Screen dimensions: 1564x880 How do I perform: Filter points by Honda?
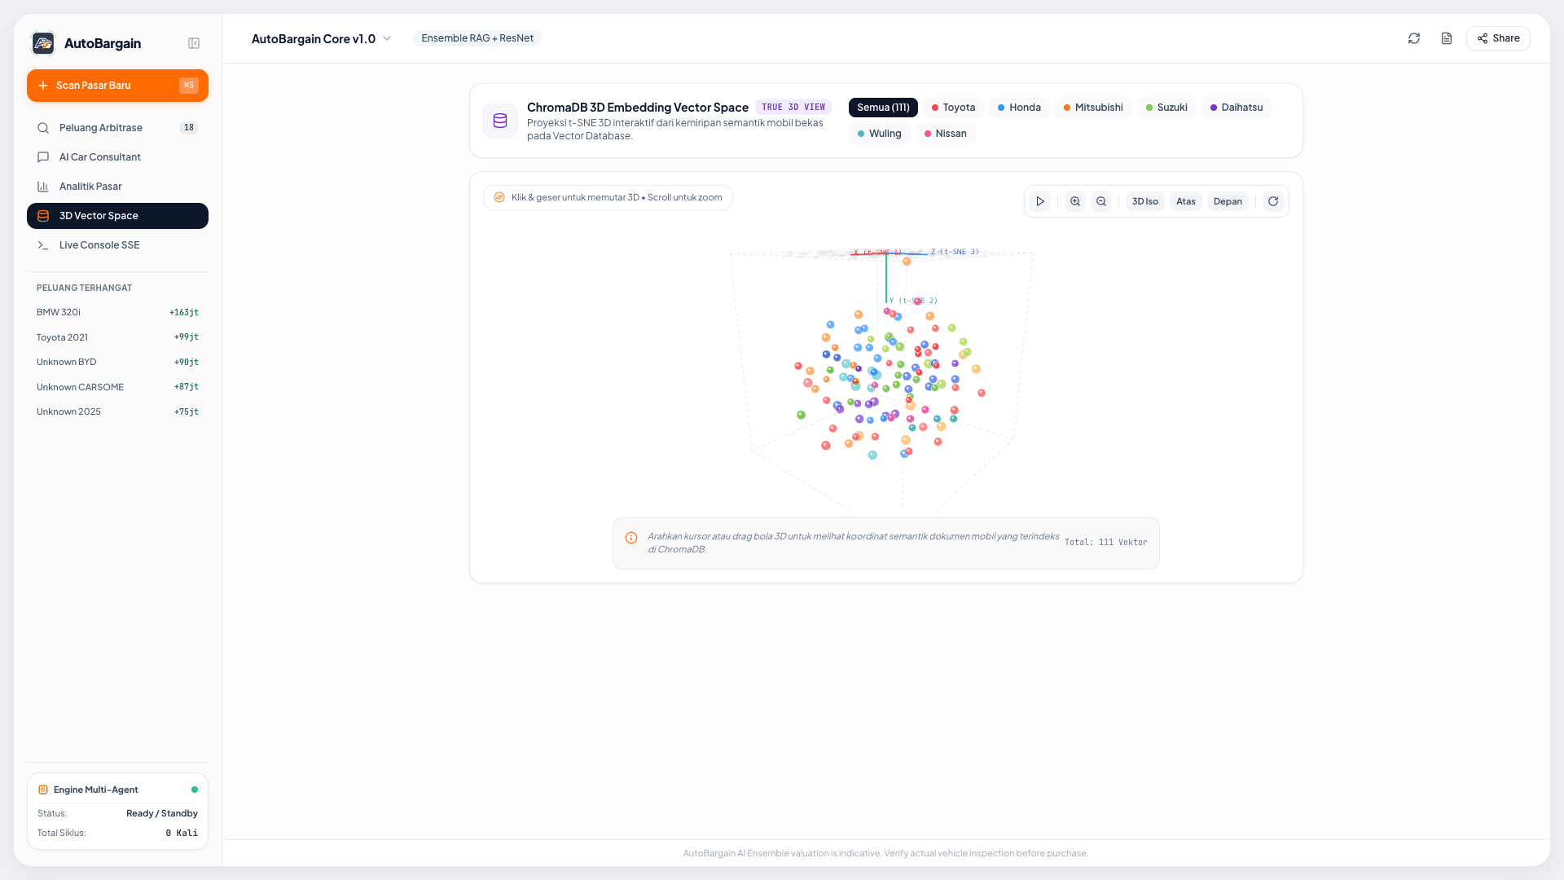[1019, 108]
